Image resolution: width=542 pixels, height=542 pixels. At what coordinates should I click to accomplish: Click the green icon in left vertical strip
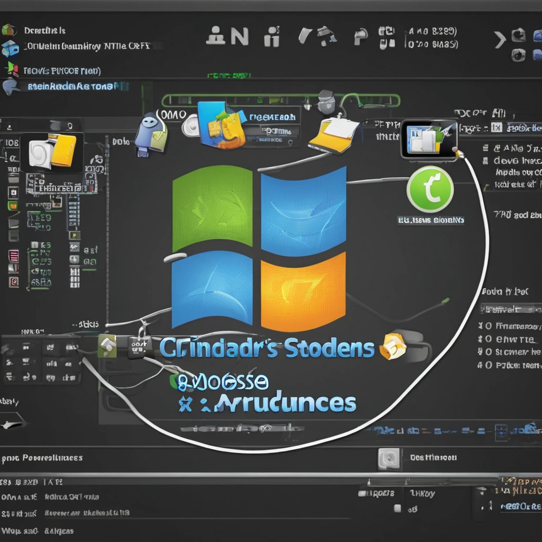[13, 206]
